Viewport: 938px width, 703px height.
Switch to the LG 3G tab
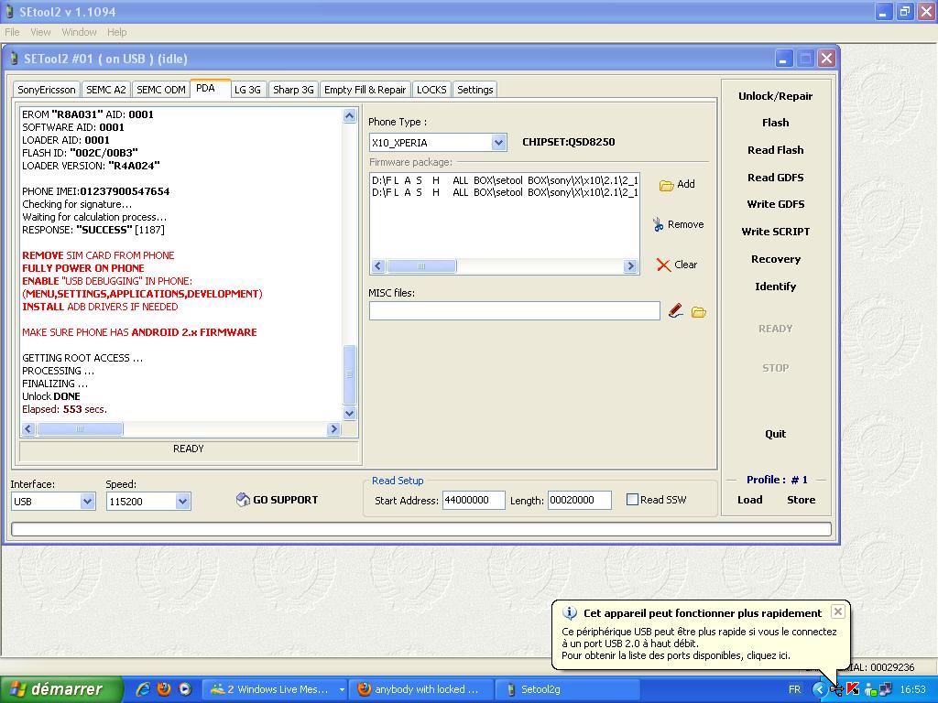tap(247, 90)
